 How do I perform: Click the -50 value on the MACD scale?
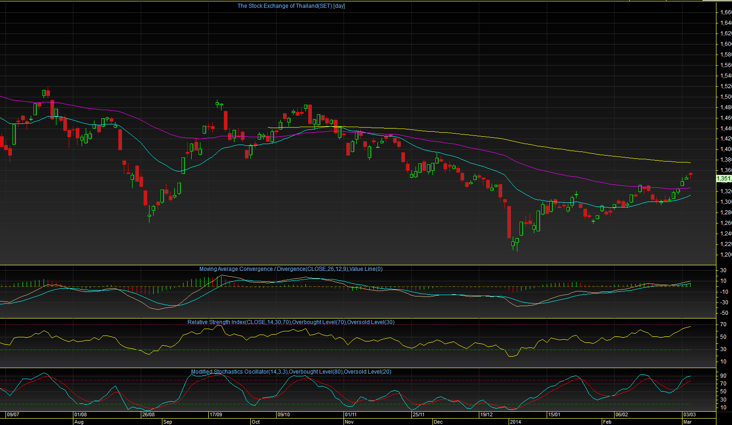(724, 313)
